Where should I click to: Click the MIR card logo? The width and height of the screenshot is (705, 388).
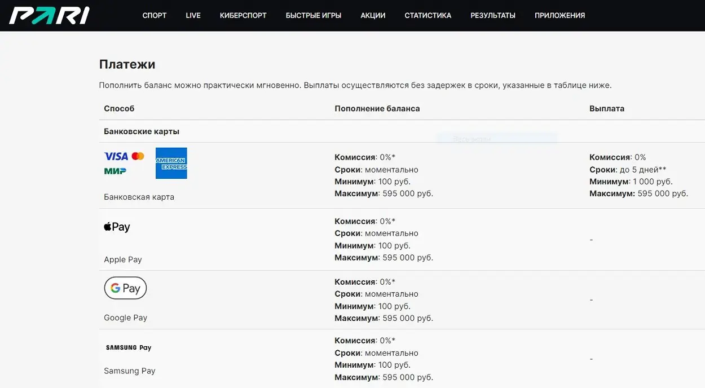tap(115, 171)
